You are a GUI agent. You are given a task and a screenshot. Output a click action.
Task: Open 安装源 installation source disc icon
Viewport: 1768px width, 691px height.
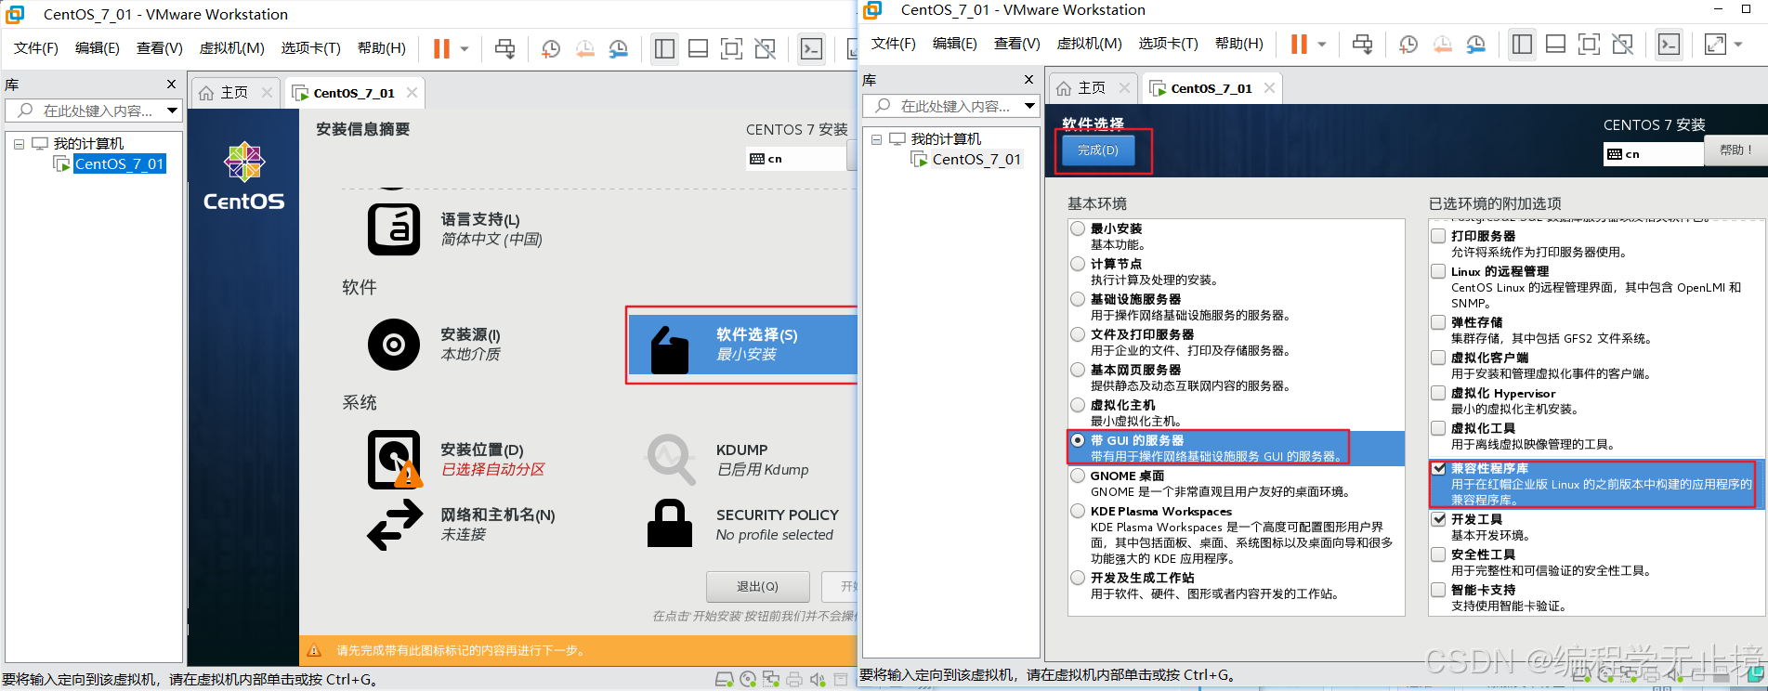[394, 345]
